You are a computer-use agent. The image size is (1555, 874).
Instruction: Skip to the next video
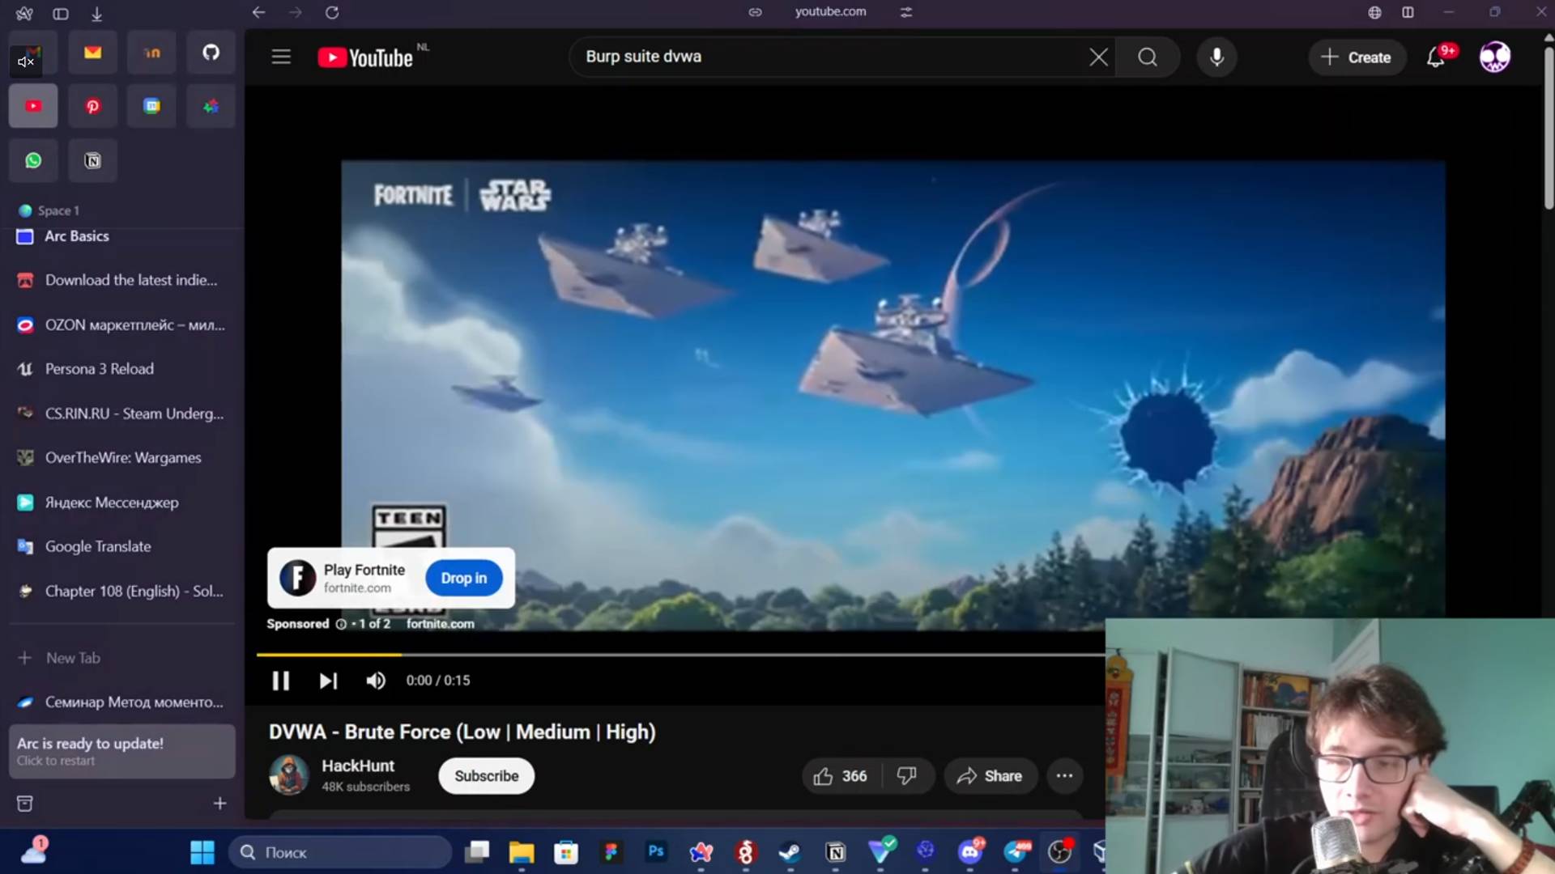(x=327, y=681)
